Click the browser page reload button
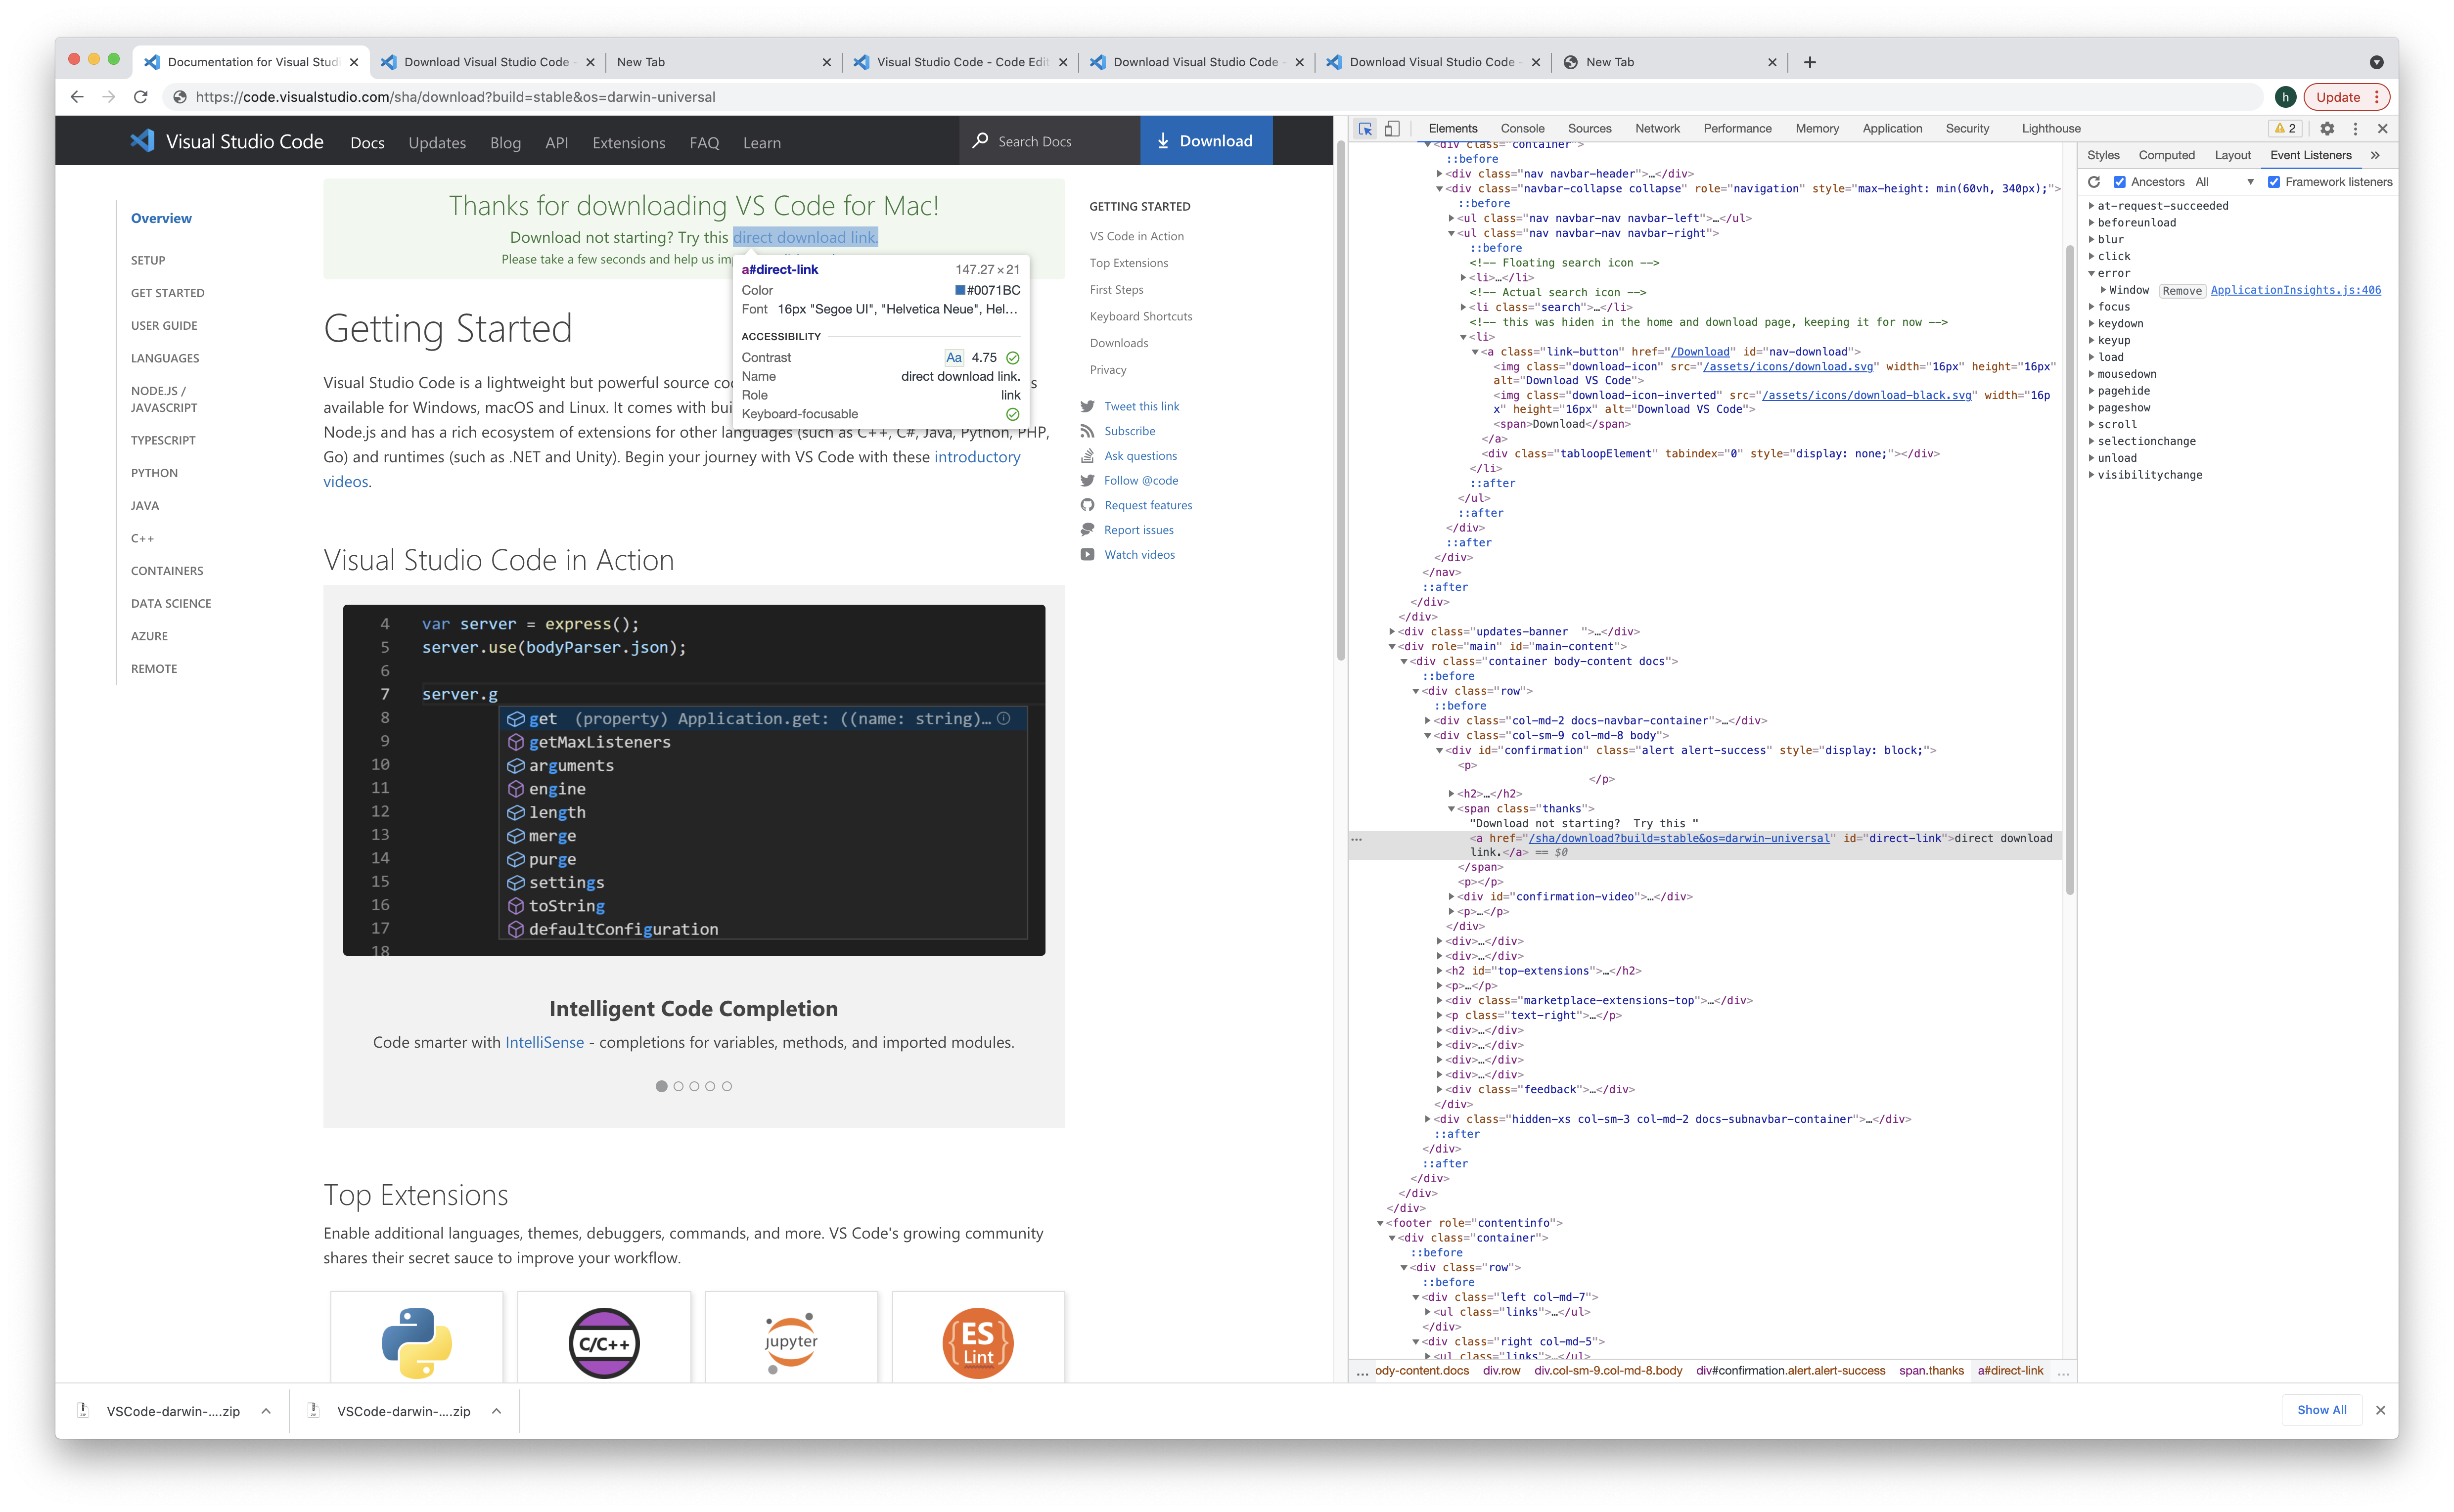2454x1512 pixels. 141,97
